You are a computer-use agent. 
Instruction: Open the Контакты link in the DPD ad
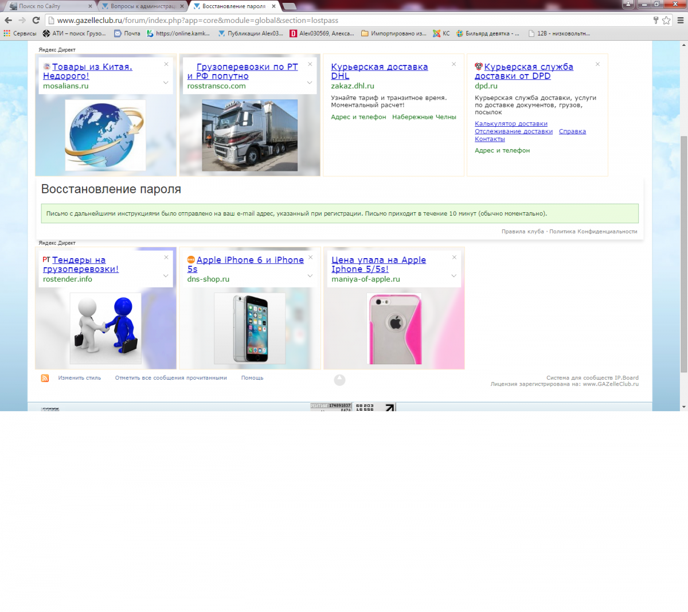coord(490,139)
